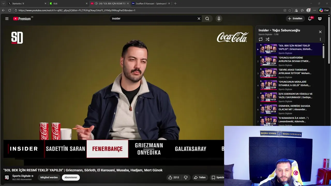Share the video via Teilen
331x186 pixels.
coord(200,177)
